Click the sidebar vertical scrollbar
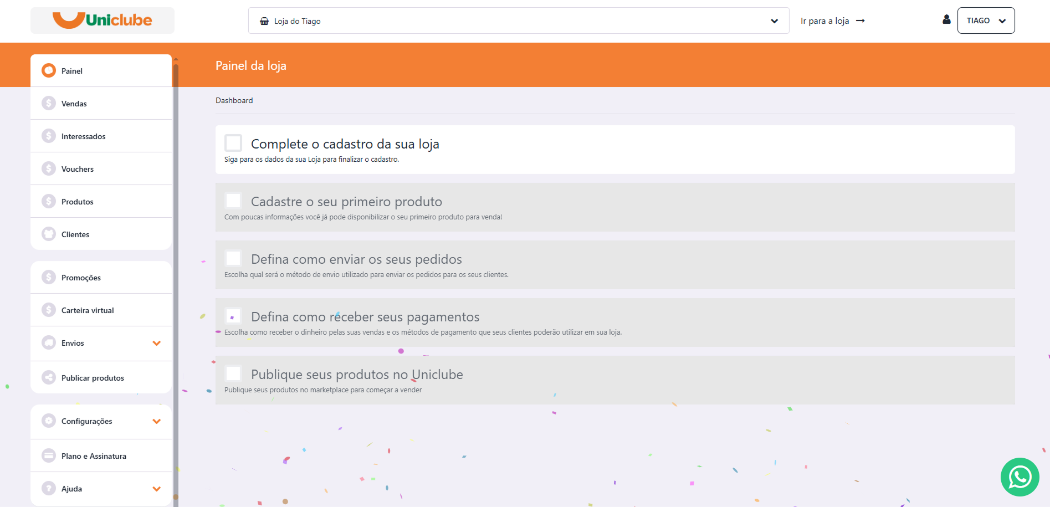This screenshot has height=507, width=1050. [176, 277]
